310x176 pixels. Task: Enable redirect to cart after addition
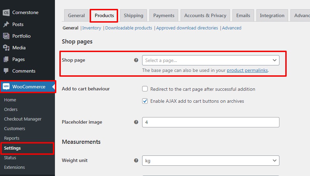point(145,89)
